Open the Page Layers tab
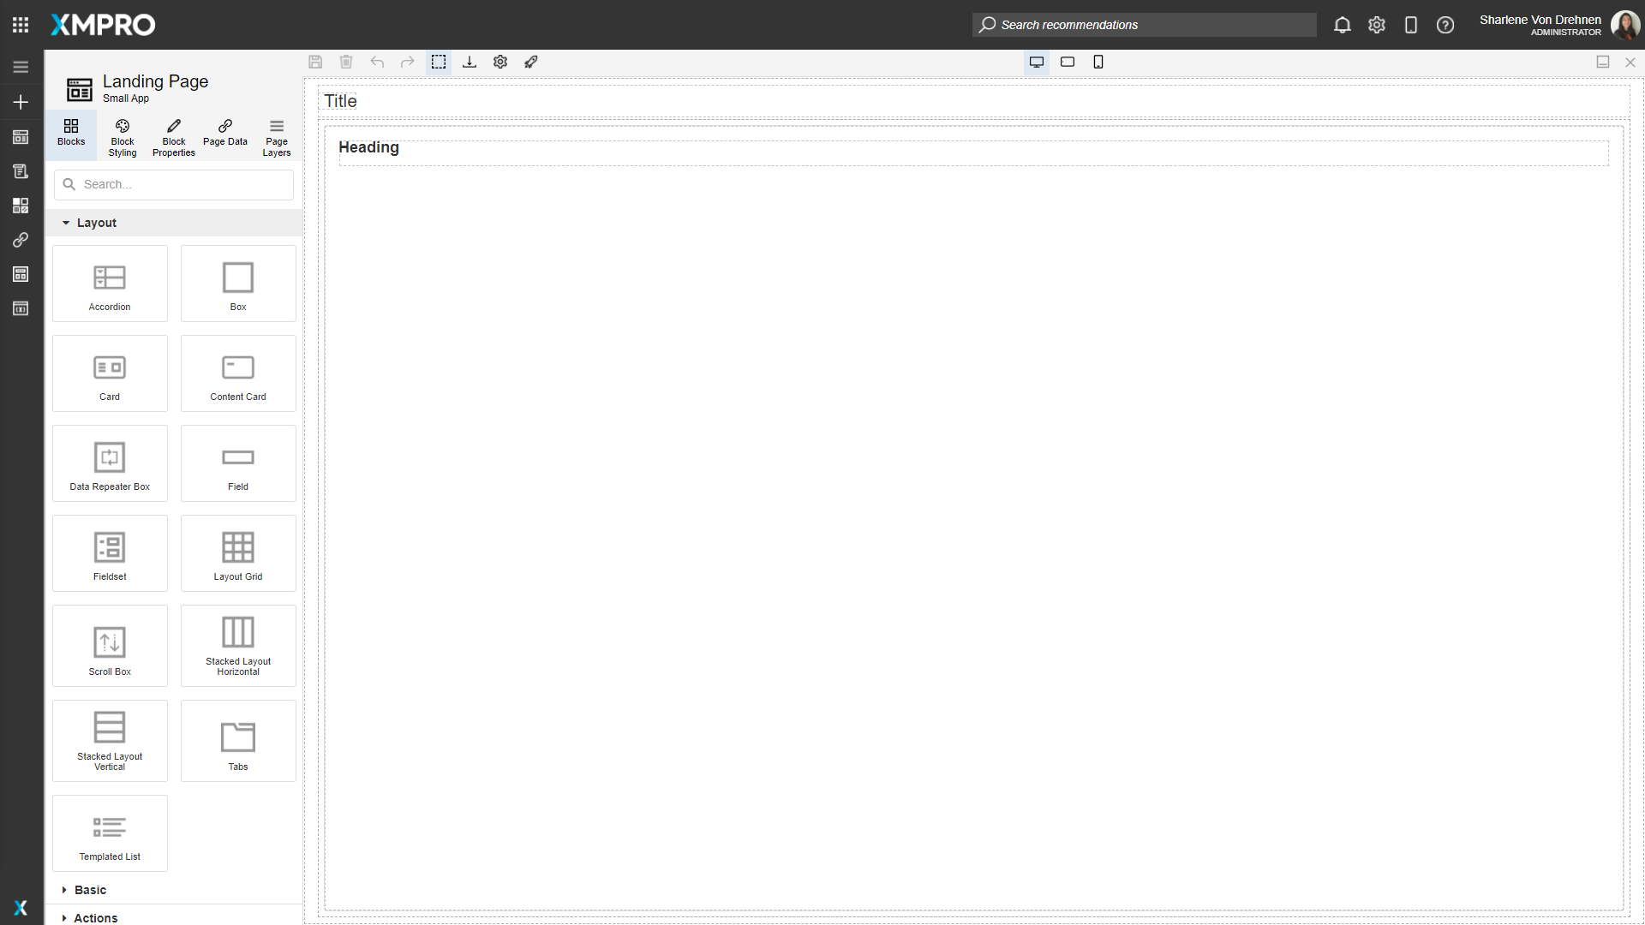Image resolution: width=1645 pixels, height=925 pixels. (x=276, y=135)
